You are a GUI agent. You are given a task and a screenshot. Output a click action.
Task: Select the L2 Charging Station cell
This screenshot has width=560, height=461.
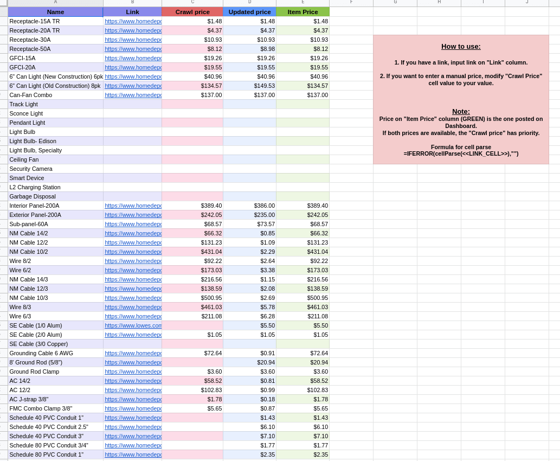[x=55, y=187]
